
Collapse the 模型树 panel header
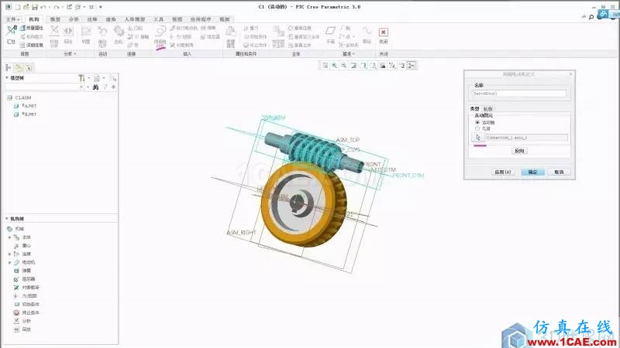[7, 78]
